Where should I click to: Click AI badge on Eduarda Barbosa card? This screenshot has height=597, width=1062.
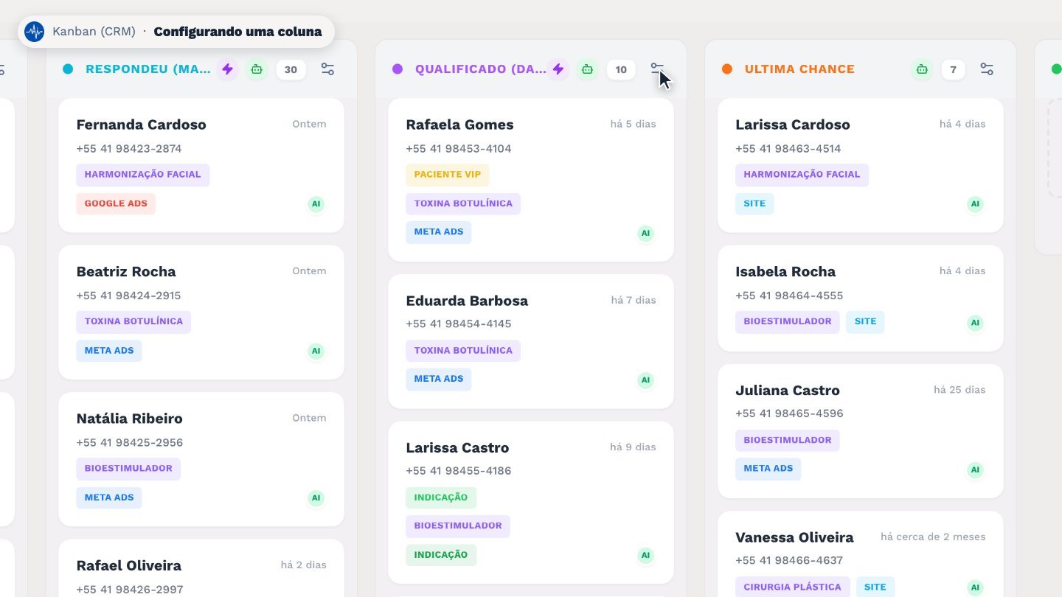tap(646, 380)
